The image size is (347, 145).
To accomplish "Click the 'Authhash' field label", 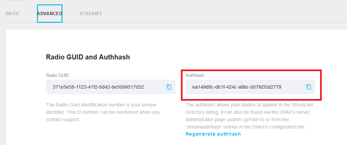I will [x=195, y=76].
